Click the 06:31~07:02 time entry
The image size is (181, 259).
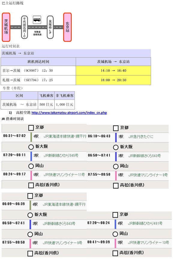coord(14,136)
